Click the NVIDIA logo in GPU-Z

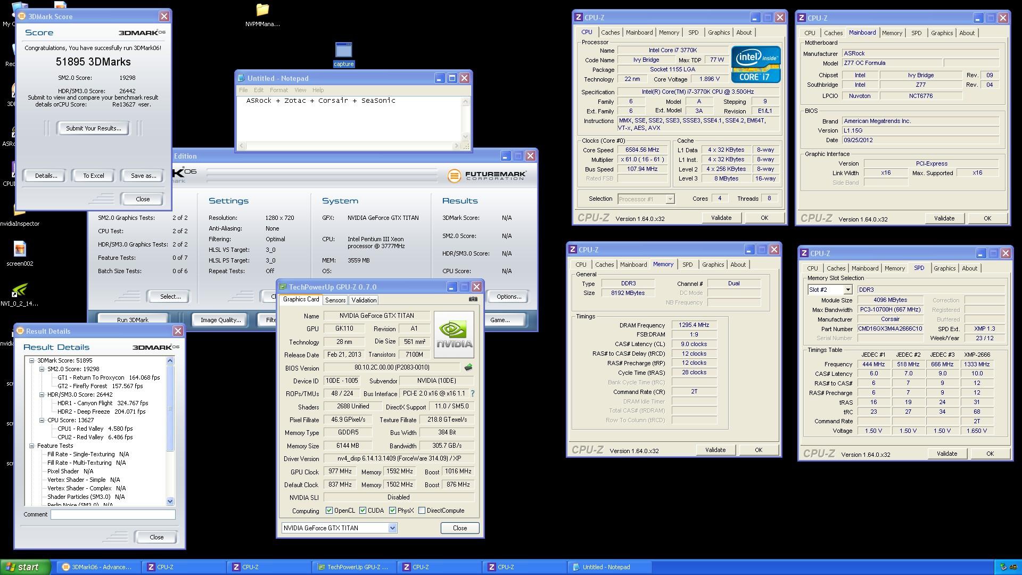pos(454,334)
